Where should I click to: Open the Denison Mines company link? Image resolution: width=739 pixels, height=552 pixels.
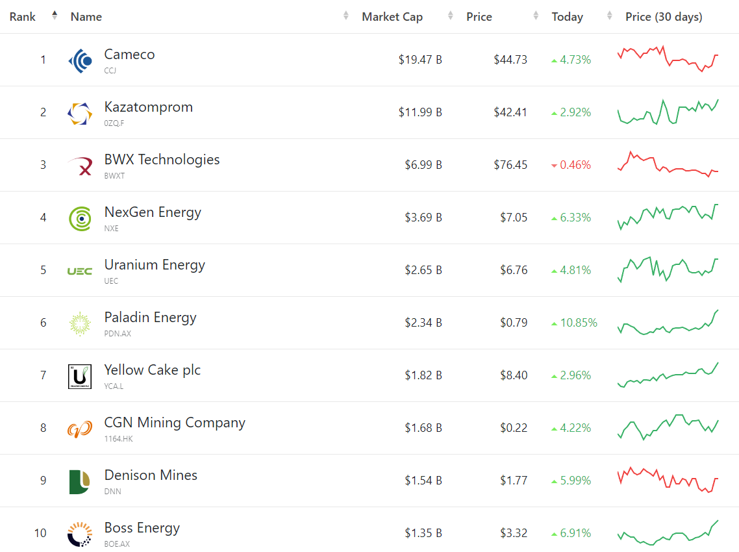(151, 475)
